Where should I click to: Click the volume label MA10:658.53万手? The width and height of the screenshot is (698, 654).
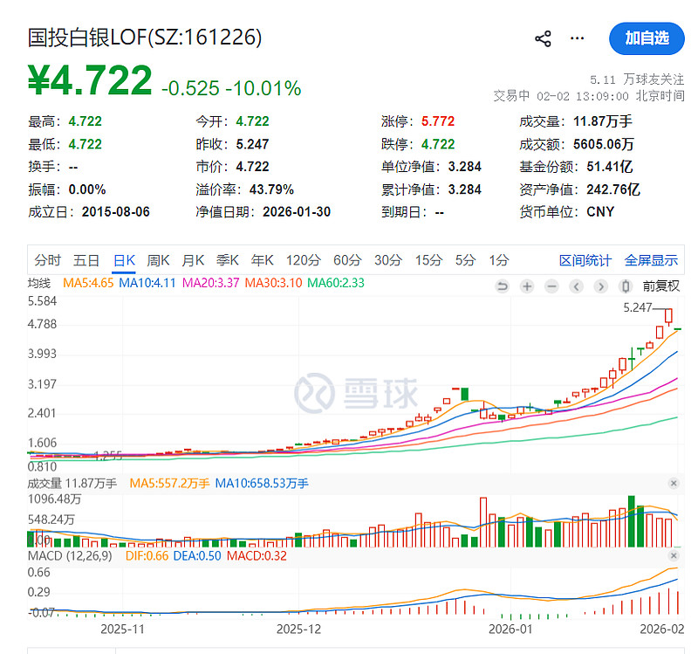point(262,484)
